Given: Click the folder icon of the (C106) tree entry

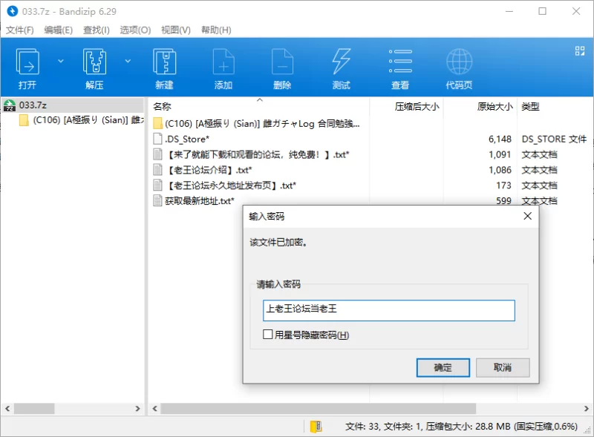Looking at the screenshot, I should point(24,120).
